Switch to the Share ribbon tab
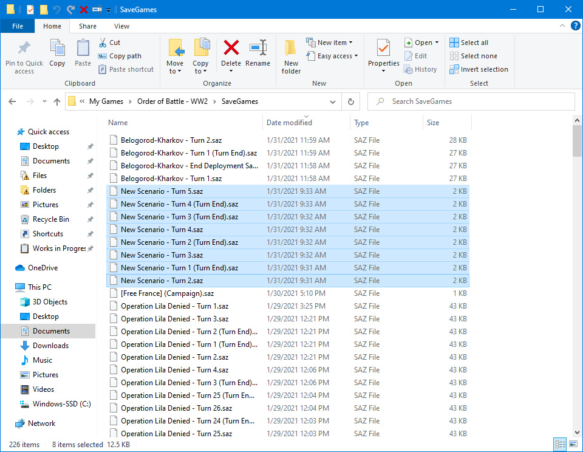 click(x=87, y=26)
